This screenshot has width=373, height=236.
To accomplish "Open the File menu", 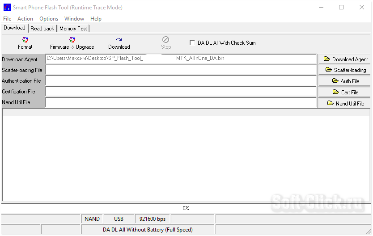I will click(x=7, y=19).
